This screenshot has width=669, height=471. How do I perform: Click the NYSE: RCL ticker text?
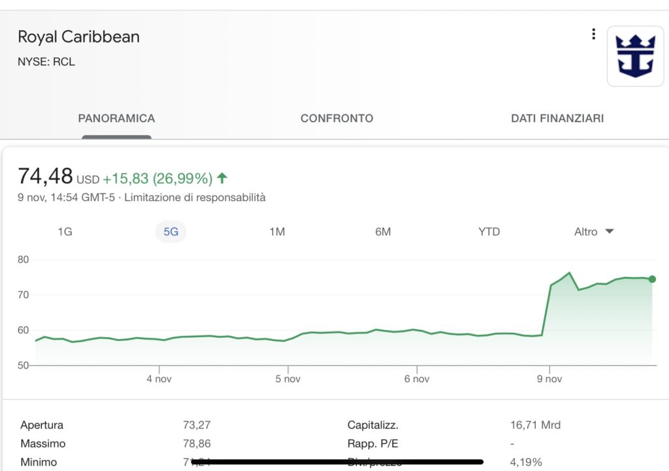pyautogui.click(x=46, y=62)
